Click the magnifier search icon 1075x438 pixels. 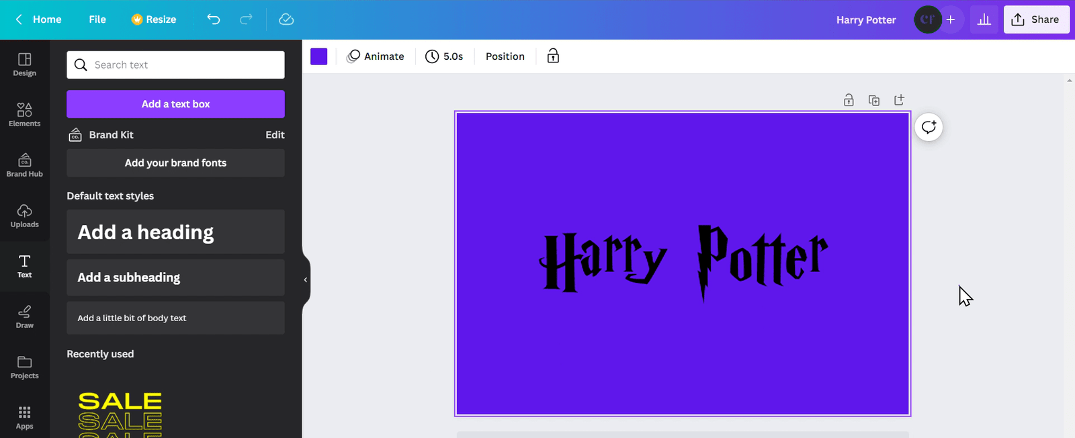tap(81, 64)
